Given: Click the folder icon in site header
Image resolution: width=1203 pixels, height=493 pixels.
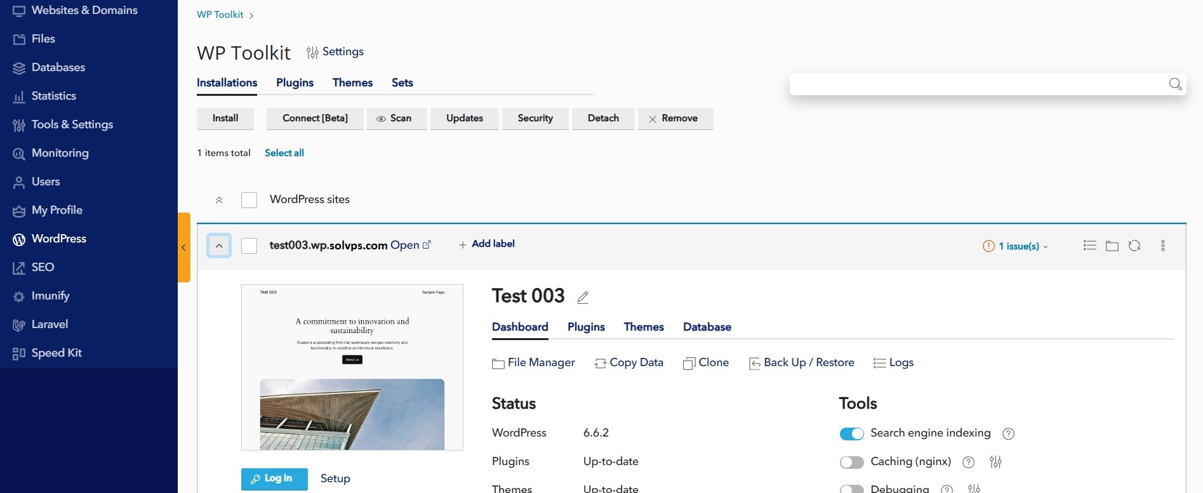Looking at the screenshot, I should coord(1112,246).
